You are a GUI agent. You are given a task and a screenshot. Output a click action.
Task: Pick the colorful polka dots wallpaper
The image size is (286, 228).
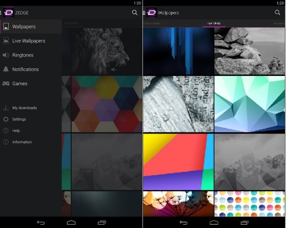[x=250, y=204]
